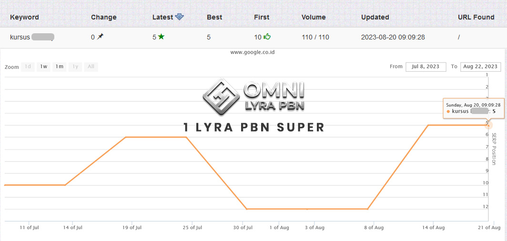Click the 1 of Aug axis label

tap(279, 227)
